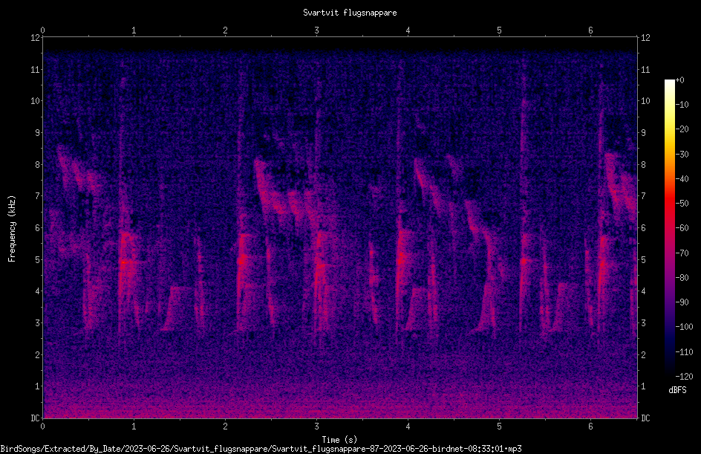Select the "-40" color scale value

click(682, 179)
